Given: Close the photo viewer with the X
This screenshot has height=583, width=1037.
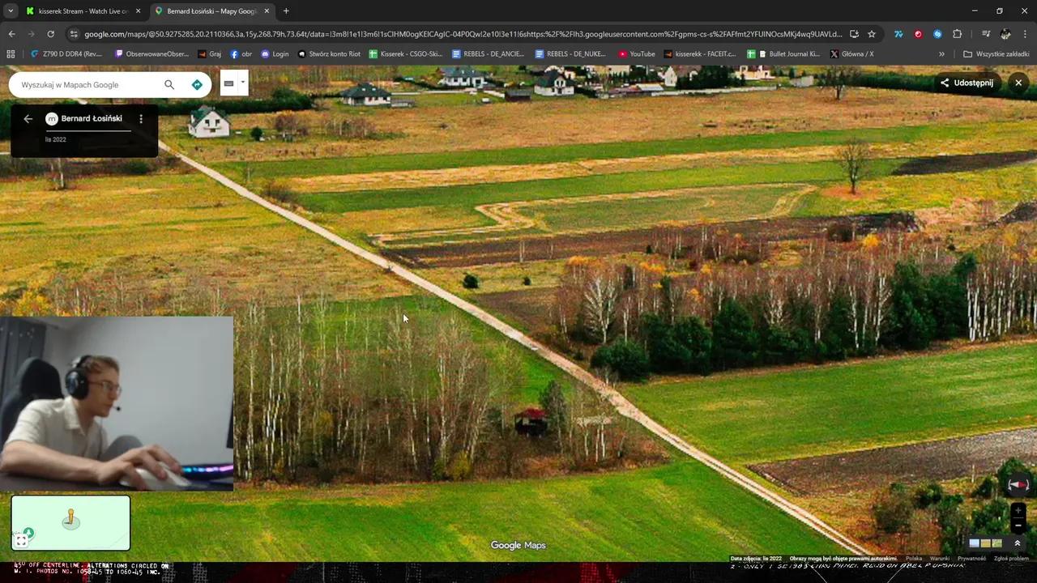Looking at the screenshot, I should (1018, 83).
